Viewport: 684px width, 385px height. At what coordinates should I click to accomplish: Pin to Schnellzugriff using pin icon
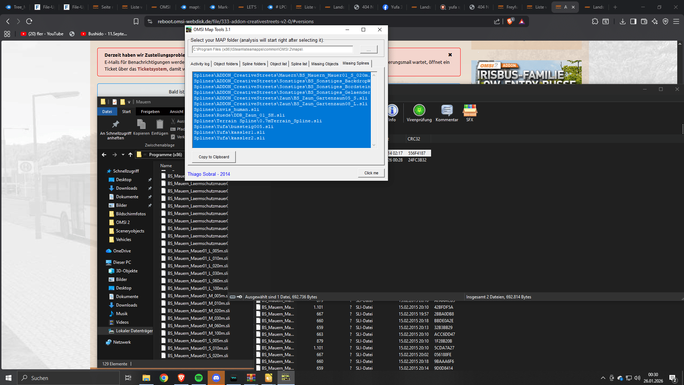click(x=115, y=125)
